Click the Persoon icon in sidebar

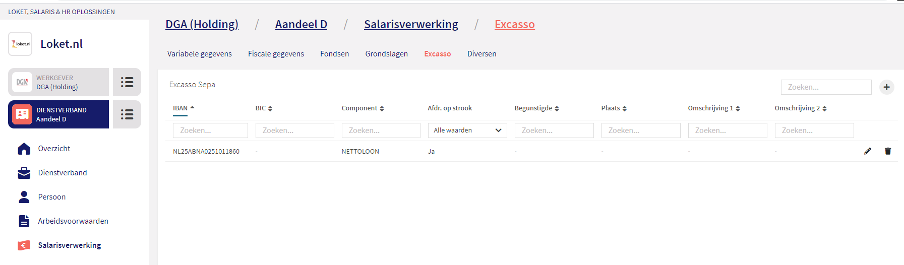coord(24,197)
